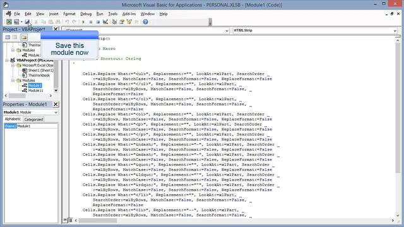Open the Window menu
This screenshot has height=227, width=404.
[147, 14]
